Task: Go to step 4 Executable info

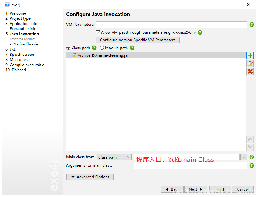Action: [x=21, y=28]
